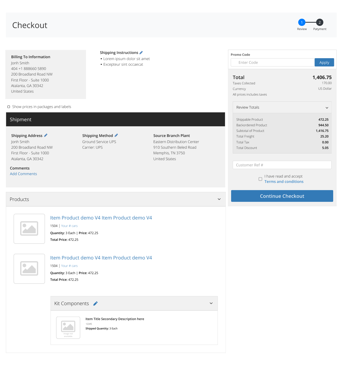Click second product image placeholder

(x=29, y=269)
